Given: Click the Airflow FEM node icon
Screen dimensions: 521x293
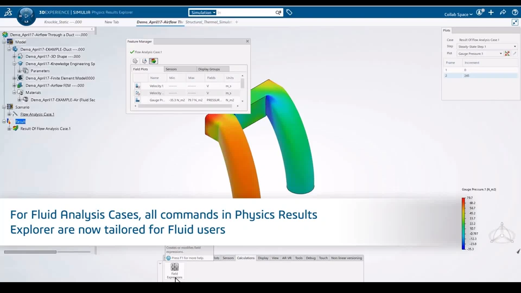Looking at the screenshot, I should coord(20,85).
